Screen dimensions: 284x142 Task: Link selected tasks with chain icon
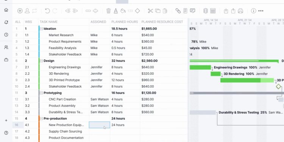coord(88,11)
